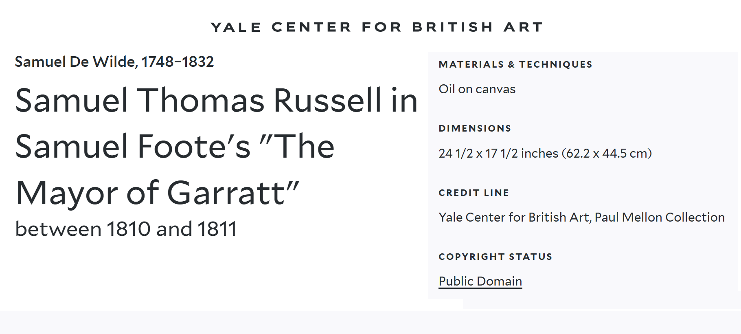The image size is (741, 334).
Task: Click the date "between 1810 and 1811"
Action: click(126, 229)
